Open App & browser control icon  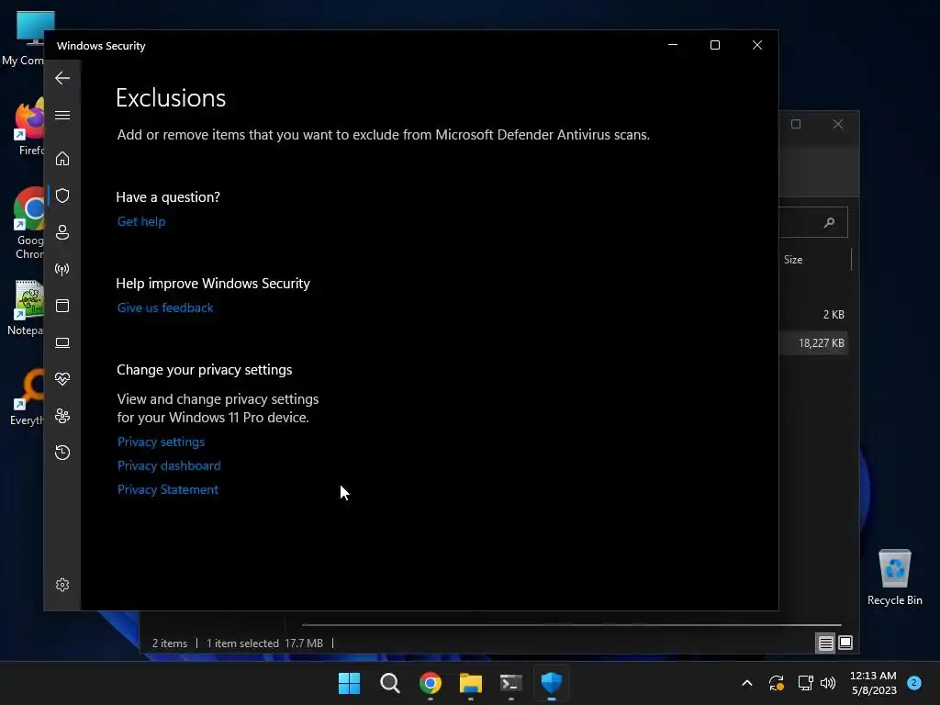[62, 306]
